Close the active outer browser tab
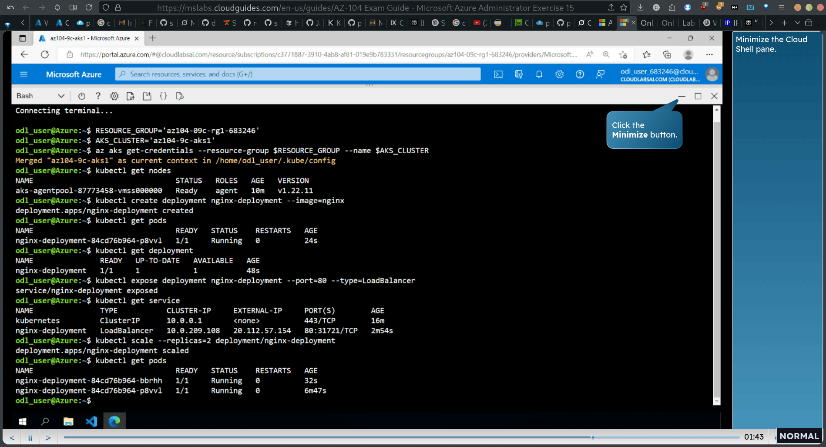Screen dimensions: 826x447 pos(633,23)
